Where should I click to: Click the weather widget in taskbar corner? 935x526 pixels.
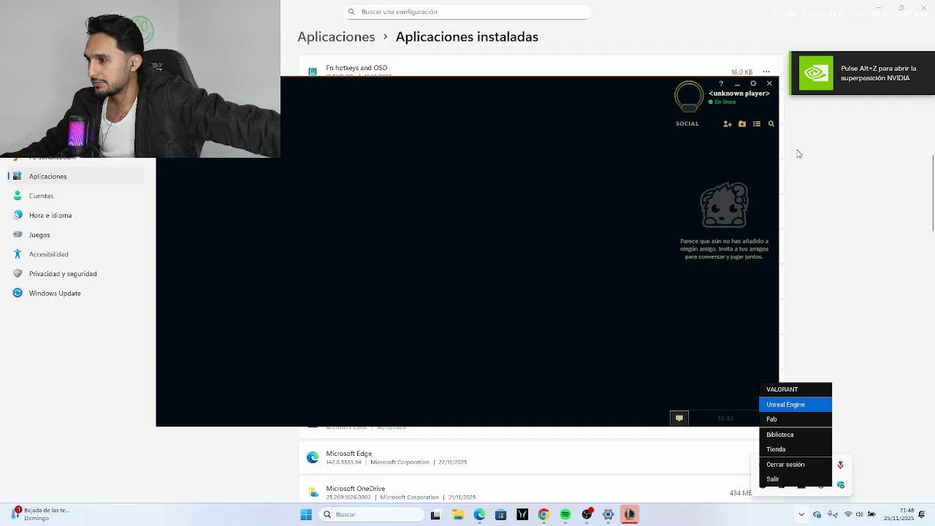(41, 514)
